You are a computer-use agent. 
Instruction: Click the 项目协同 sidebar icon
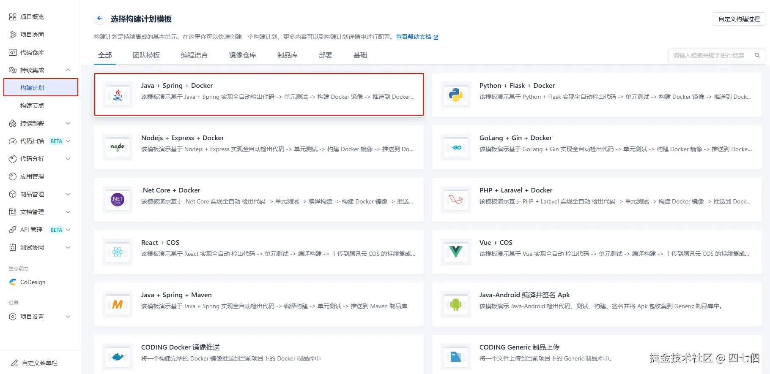coord(13,35)
